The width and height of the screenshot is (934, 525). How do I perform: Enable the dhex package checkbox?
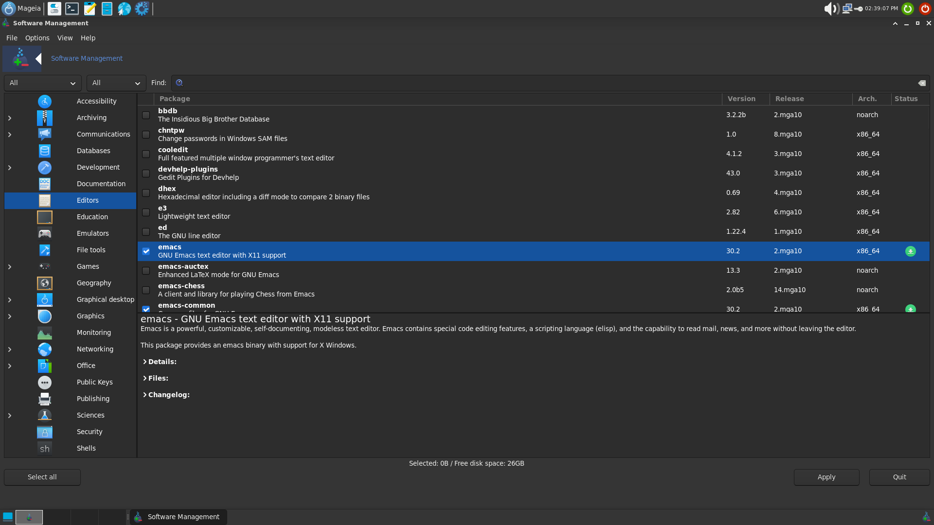point(146,193)
